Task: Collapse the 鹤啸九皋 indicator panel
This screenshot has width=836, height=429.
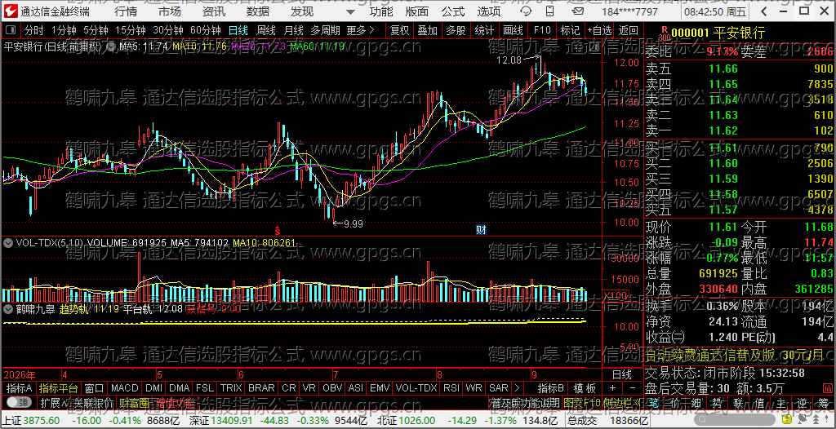Action: click(x=8, y=308)
